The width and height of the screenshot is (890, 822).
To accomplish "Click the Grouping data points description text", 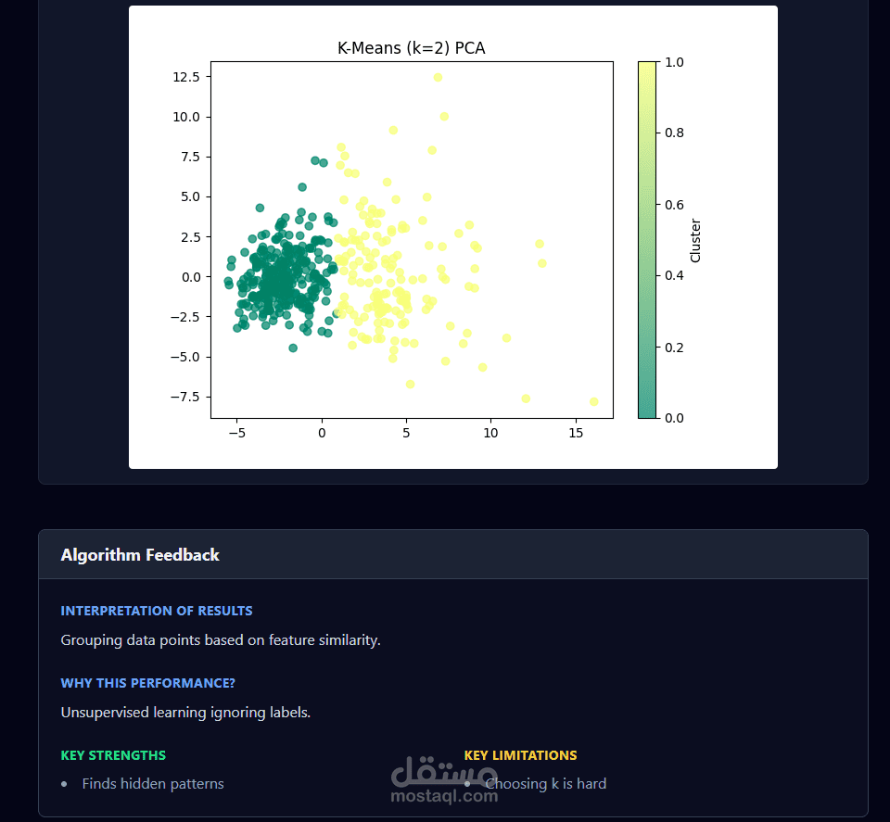I will pyautogui.click(x=221, y=640).
